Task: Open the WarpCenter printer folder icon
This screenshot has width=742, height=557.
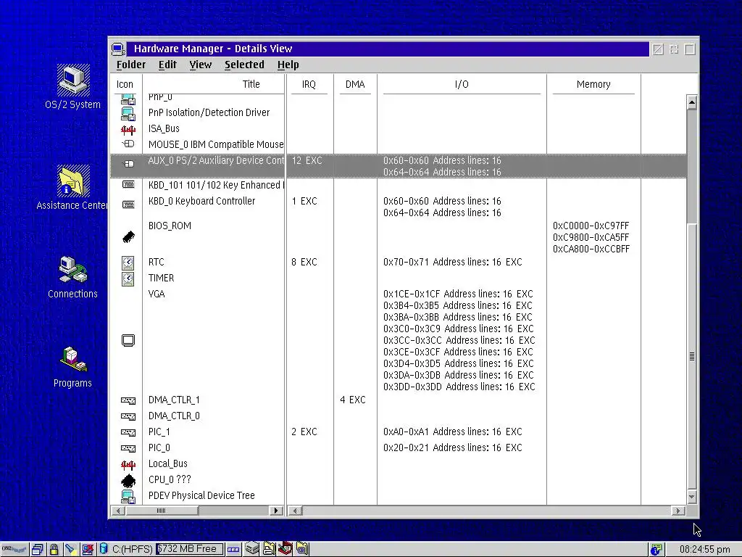Action: 269,548
